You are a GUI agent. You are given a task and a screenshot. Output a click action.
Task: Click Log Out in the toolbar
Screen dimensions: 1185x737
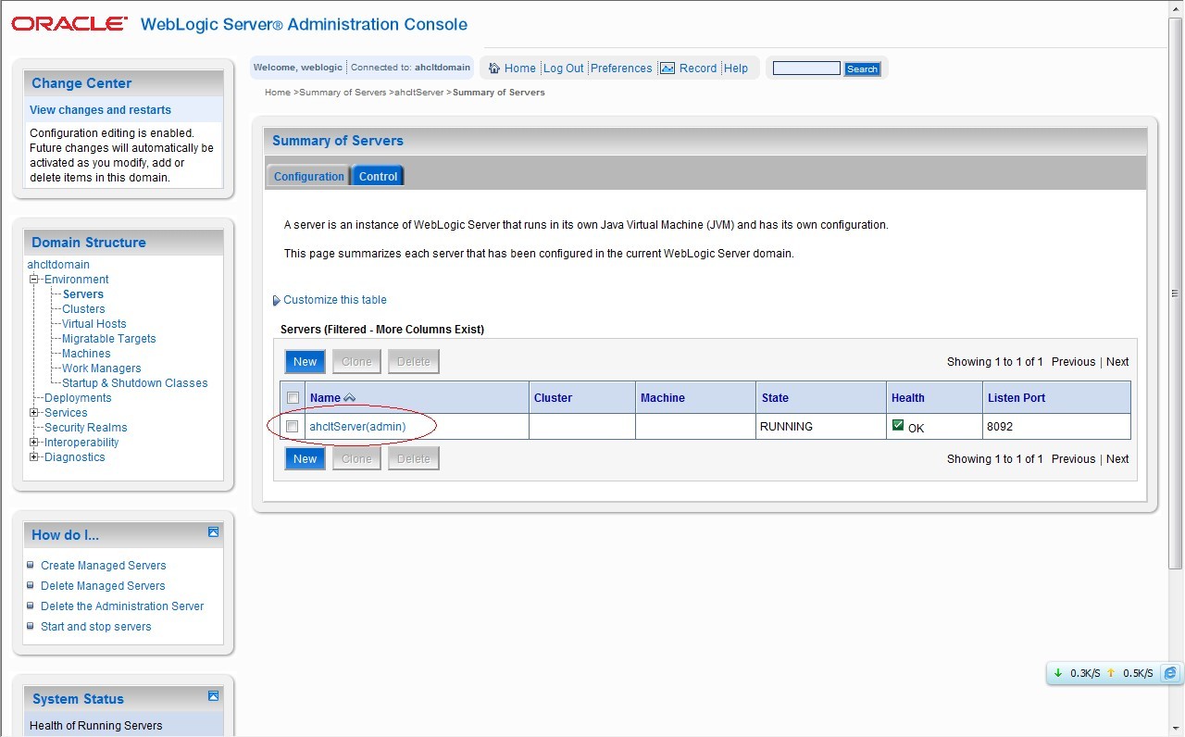[x=563, y=69]
